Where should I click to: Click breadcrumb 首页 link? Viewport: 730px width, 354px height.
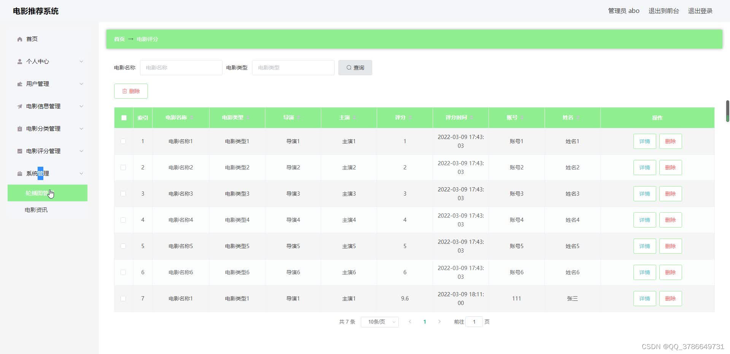click(x=119, y=39)
